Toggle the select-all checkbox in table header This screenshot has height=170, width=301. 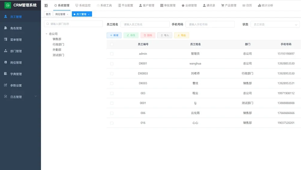[112, 44]
